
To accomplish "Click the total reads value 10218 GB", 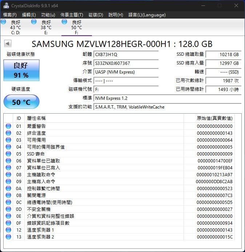I will 223,55.
